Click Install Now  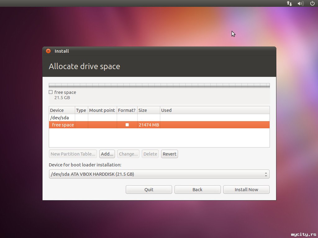246,189
